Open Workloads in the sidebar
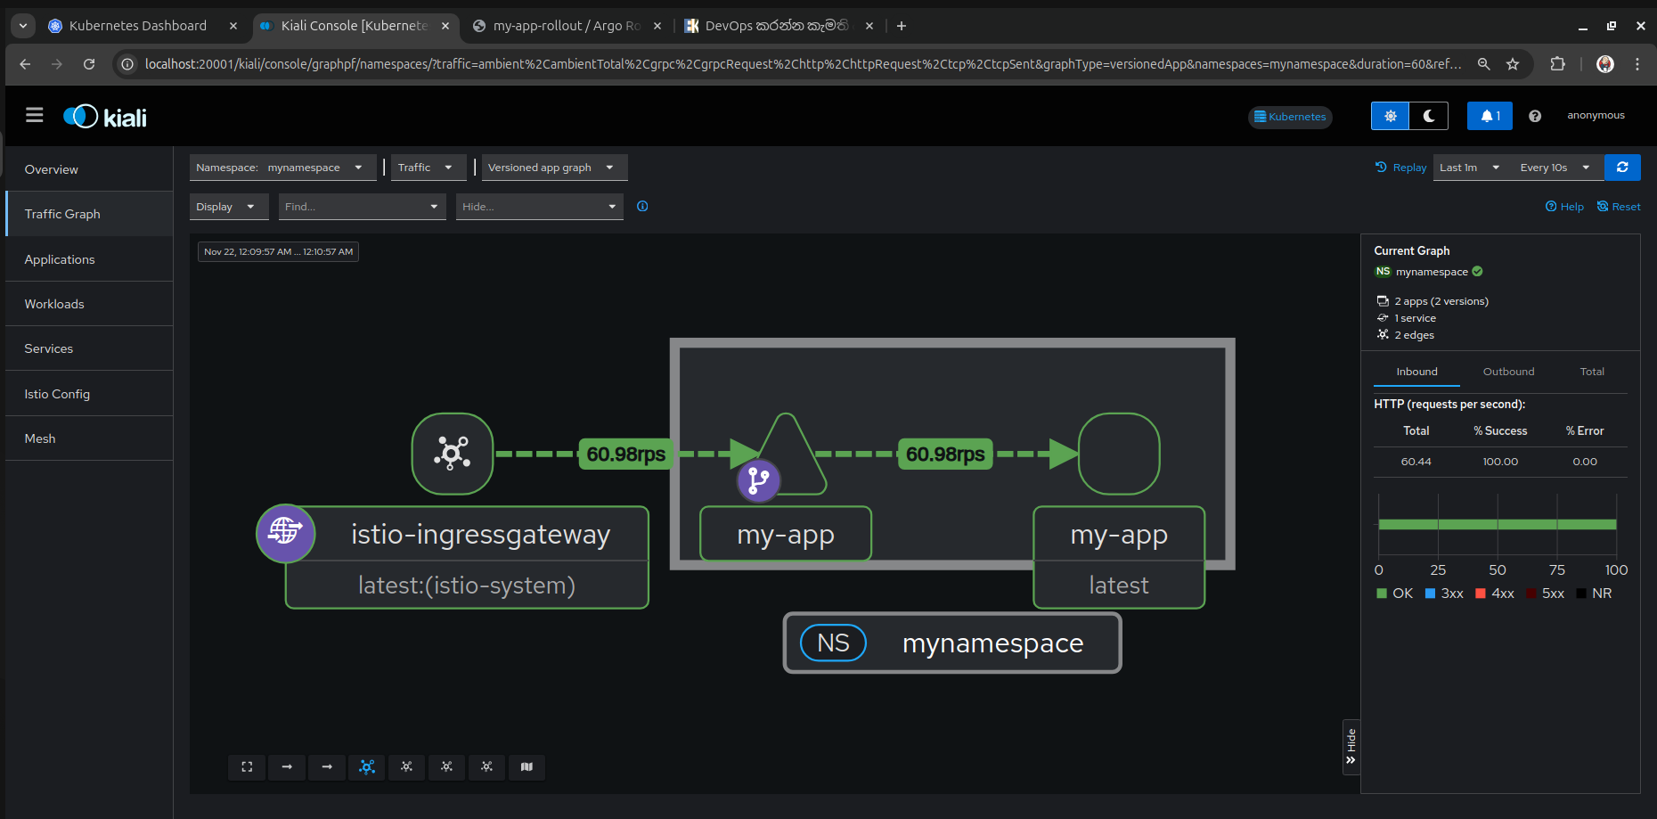The width and height of the screenshot is (1657, 819). tap(89, 304)
